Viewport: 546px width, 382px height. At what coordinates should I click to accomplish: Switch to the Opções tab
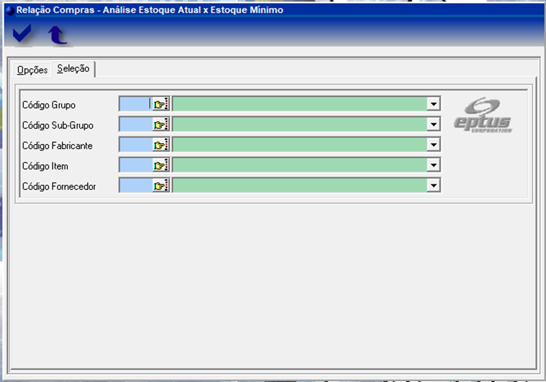32,70
